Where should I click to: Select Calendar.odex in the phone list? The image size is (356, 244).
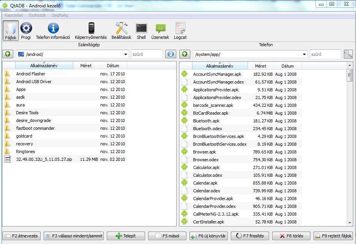point(241,191)
